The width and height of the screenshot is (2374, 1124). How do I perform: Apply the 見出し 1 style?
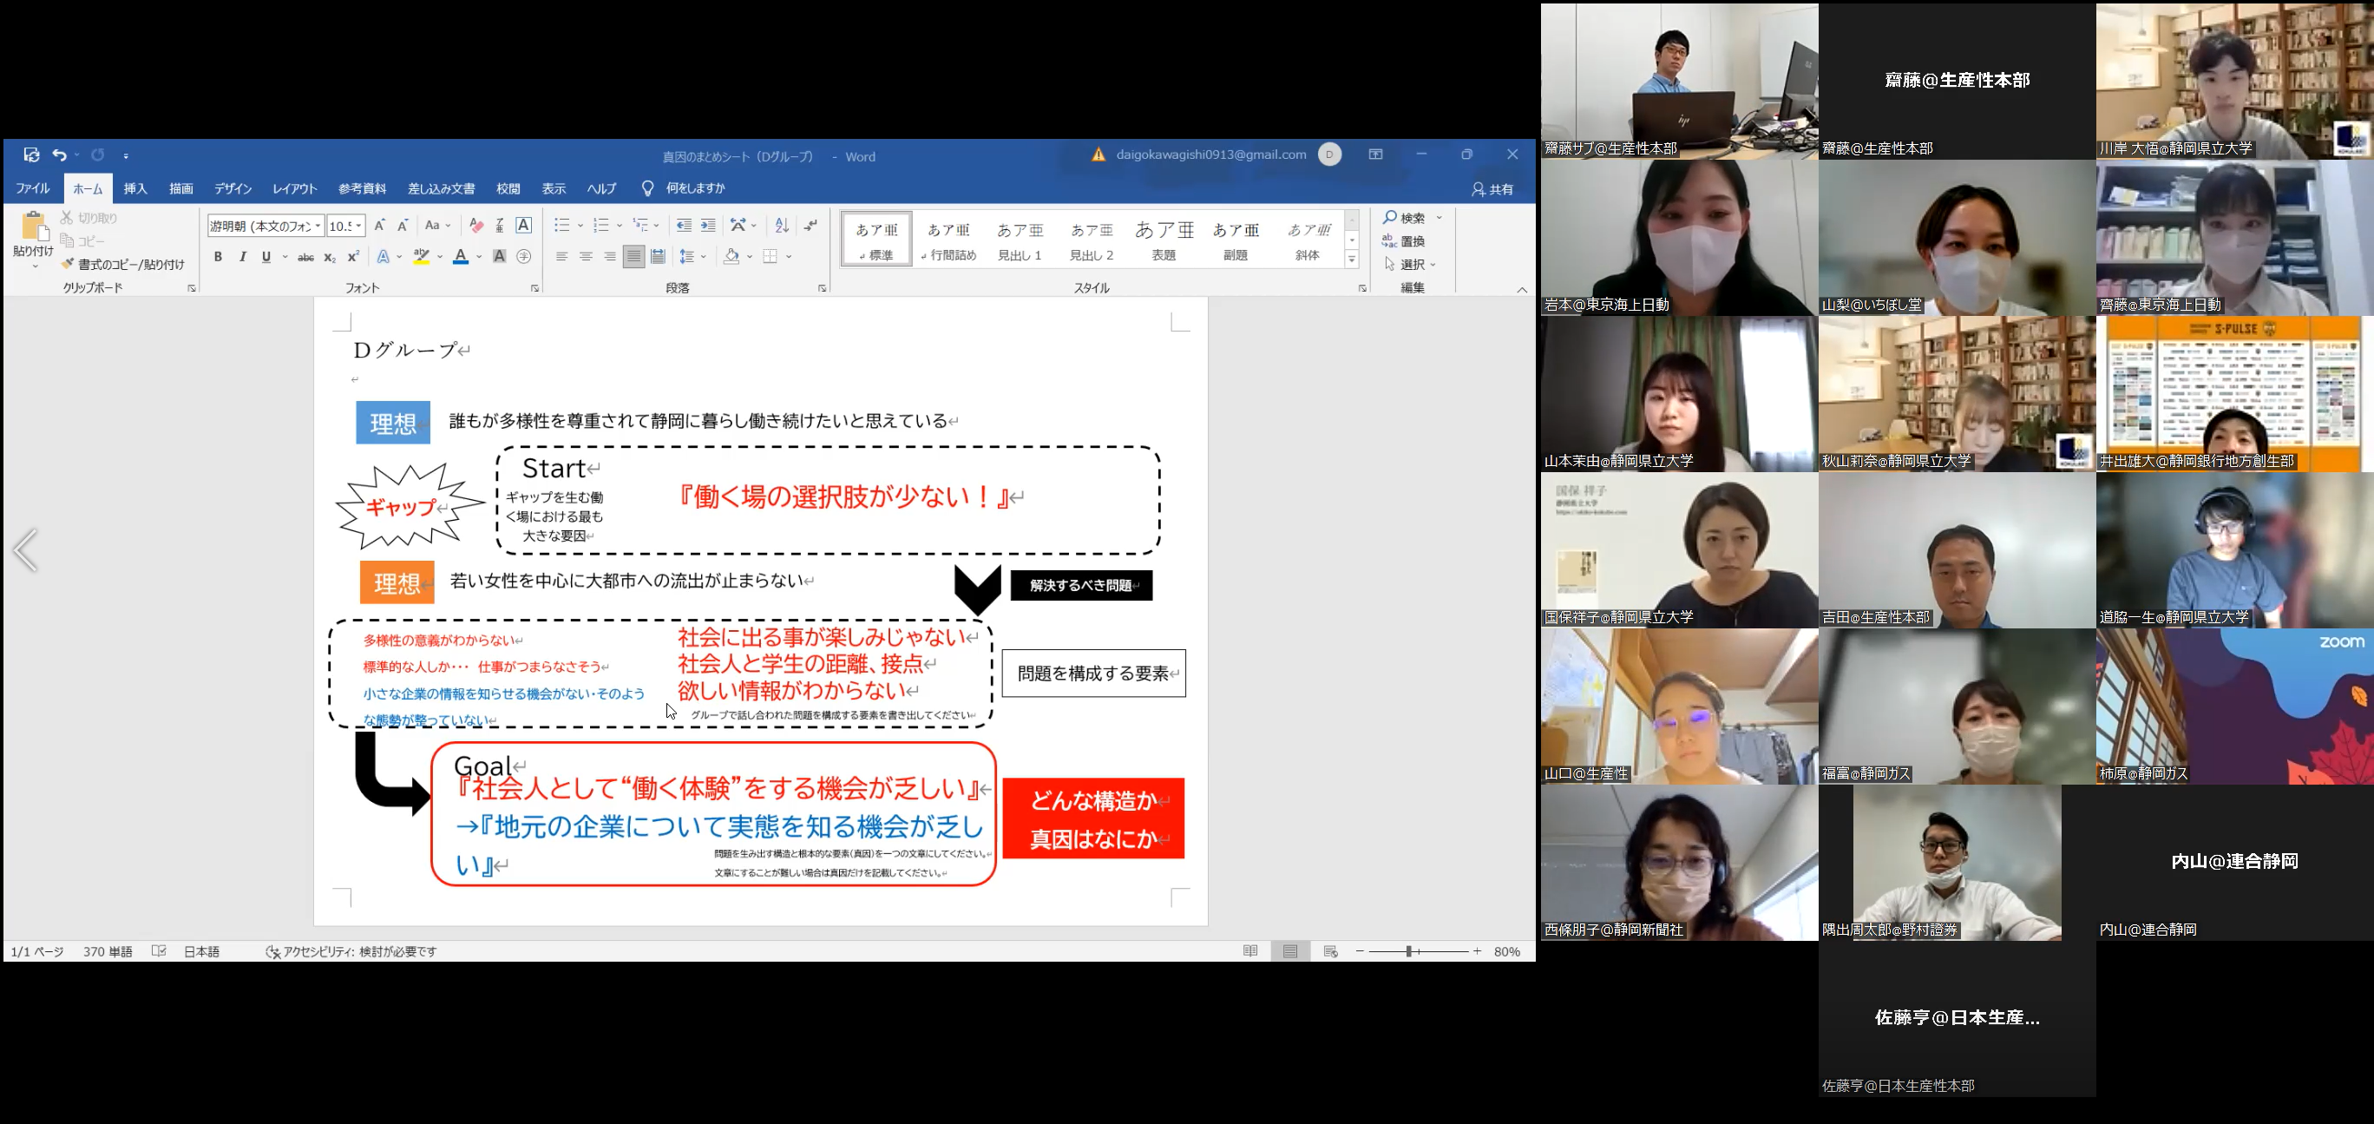coord(1020,240)
